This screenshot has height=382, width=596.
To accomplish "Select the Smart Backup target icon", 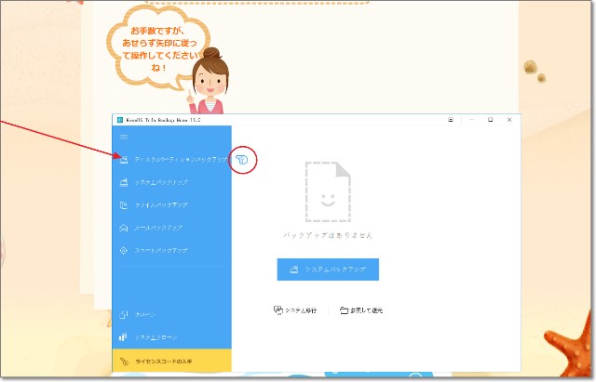I will tap(124, 251).
